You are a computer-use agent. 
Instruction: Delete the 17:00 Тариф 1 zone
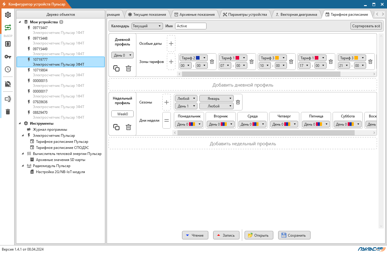click(x=331, y=61)
